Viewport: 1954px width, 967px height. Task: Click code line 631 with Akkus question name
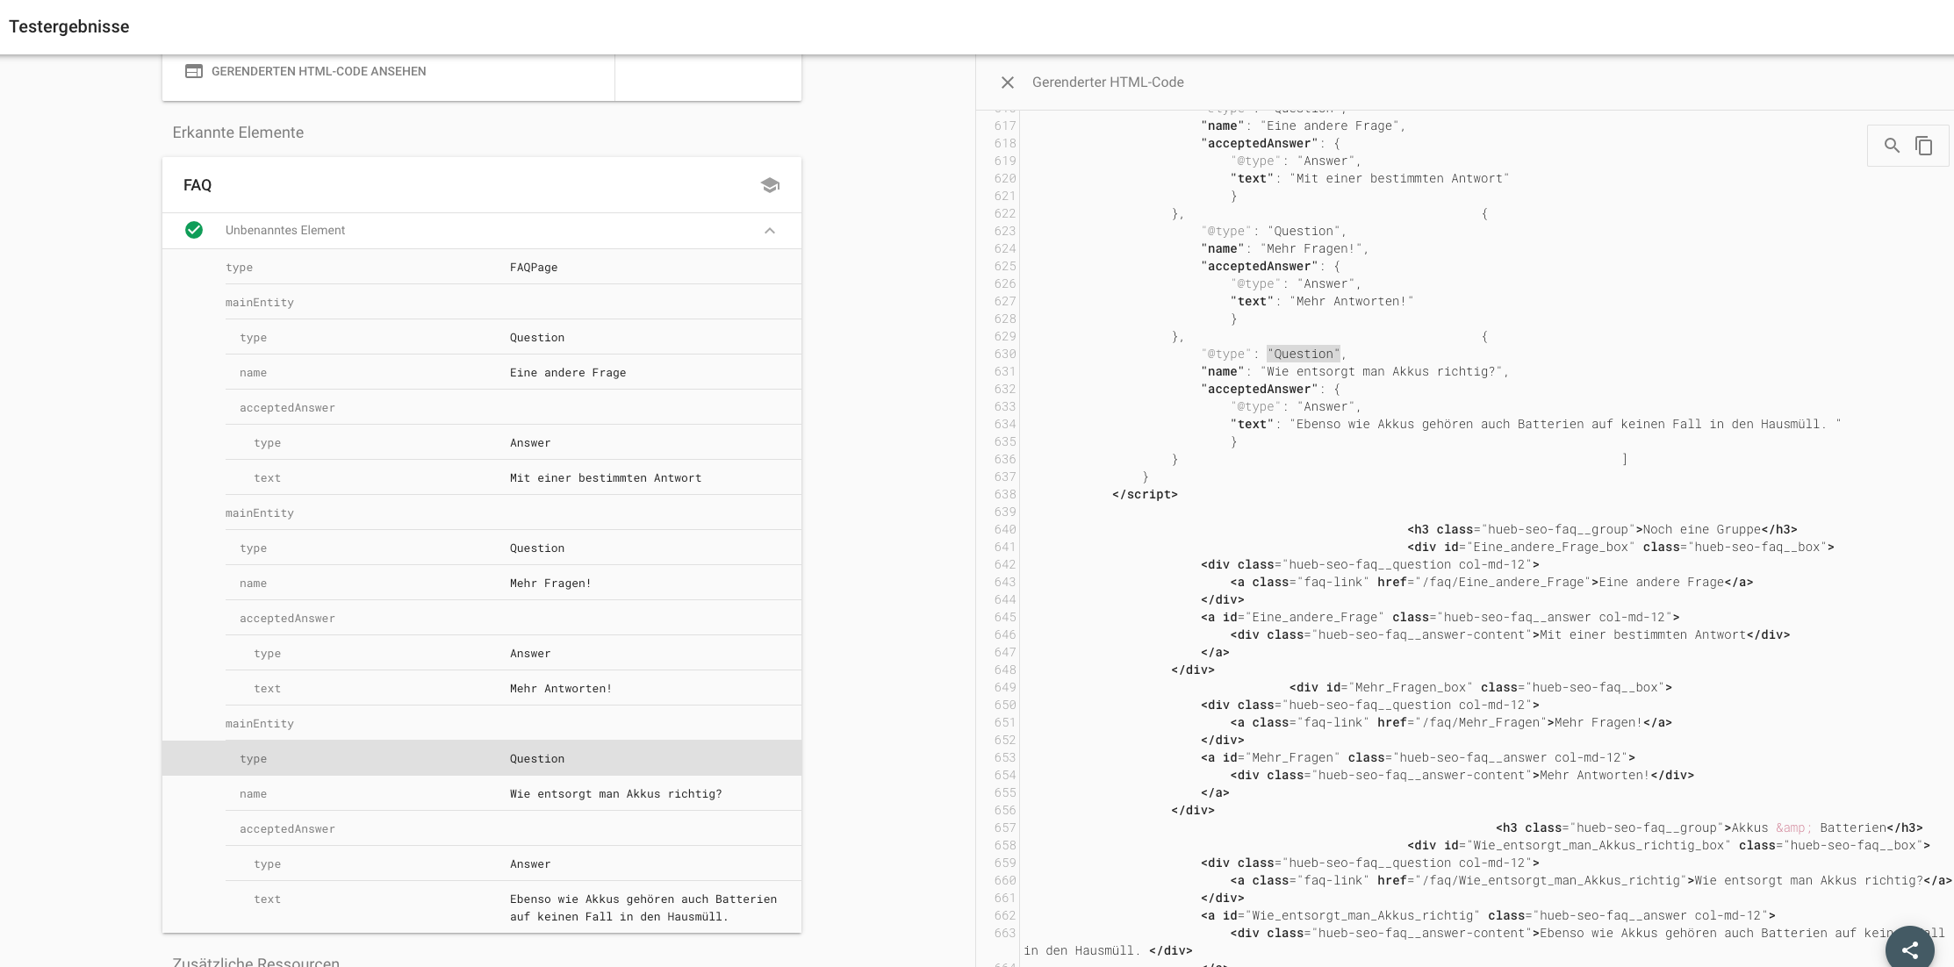tap(1354, 371)
